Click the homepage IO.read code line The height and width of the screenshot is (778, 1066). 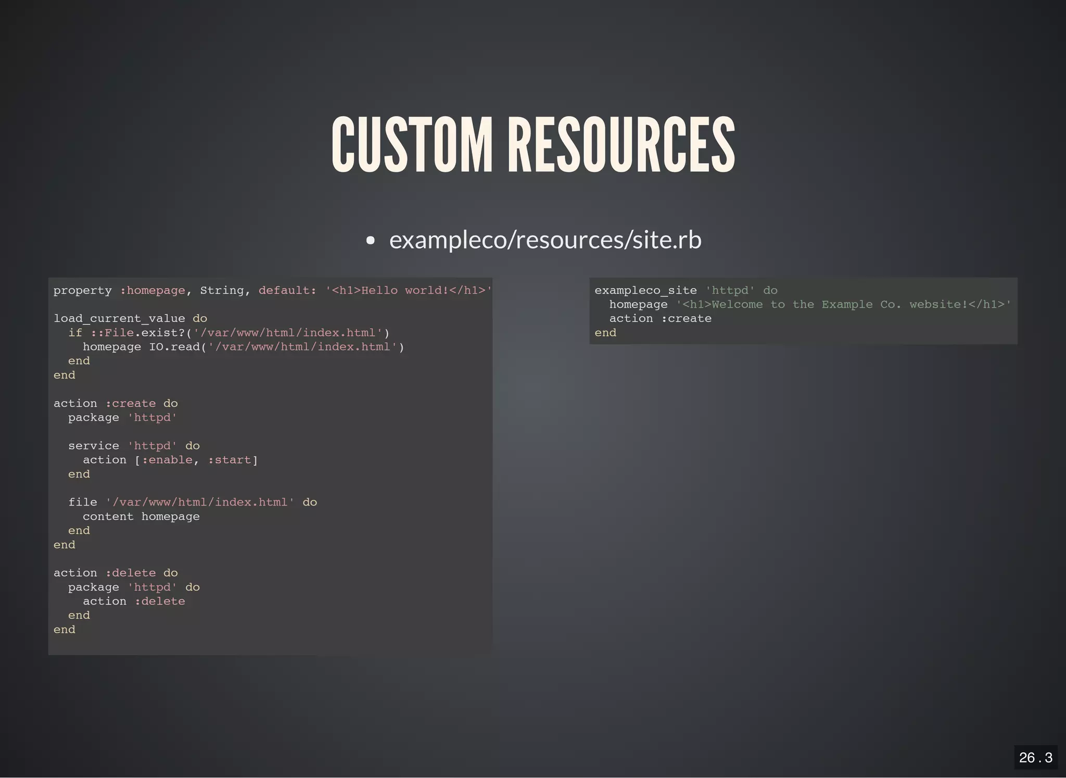[243, 347]
